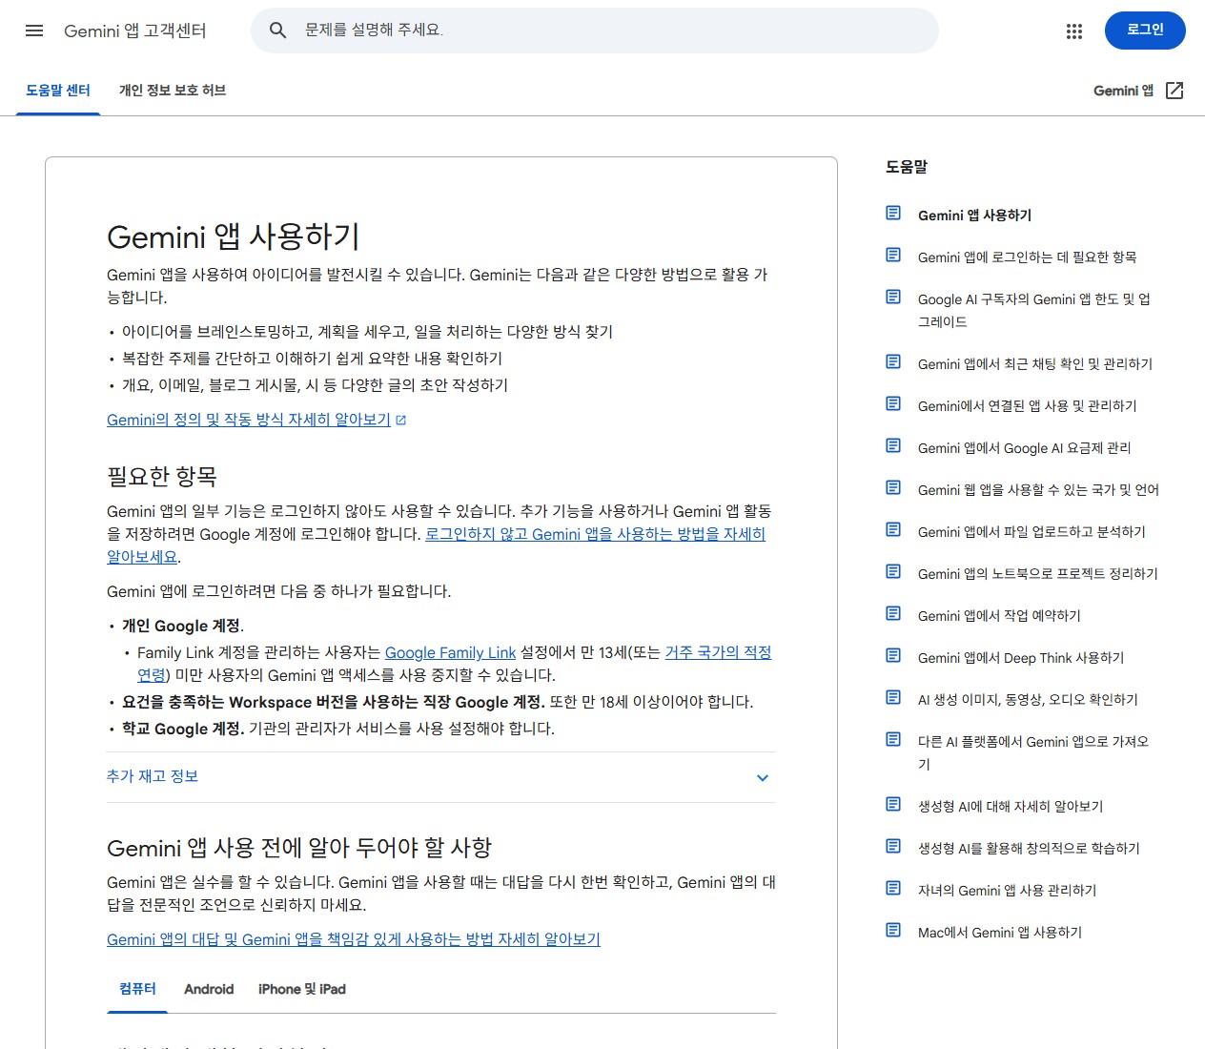Open sidebar article Gemini 앱에서 파일 업로드하고 분석하기
This screenshot has width=1205, height=1049.
[x=1031, y=532]
